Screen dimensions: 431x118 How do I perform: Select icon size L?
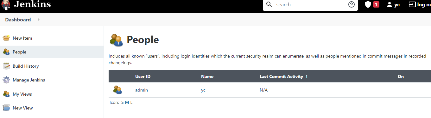pos(131,102)
